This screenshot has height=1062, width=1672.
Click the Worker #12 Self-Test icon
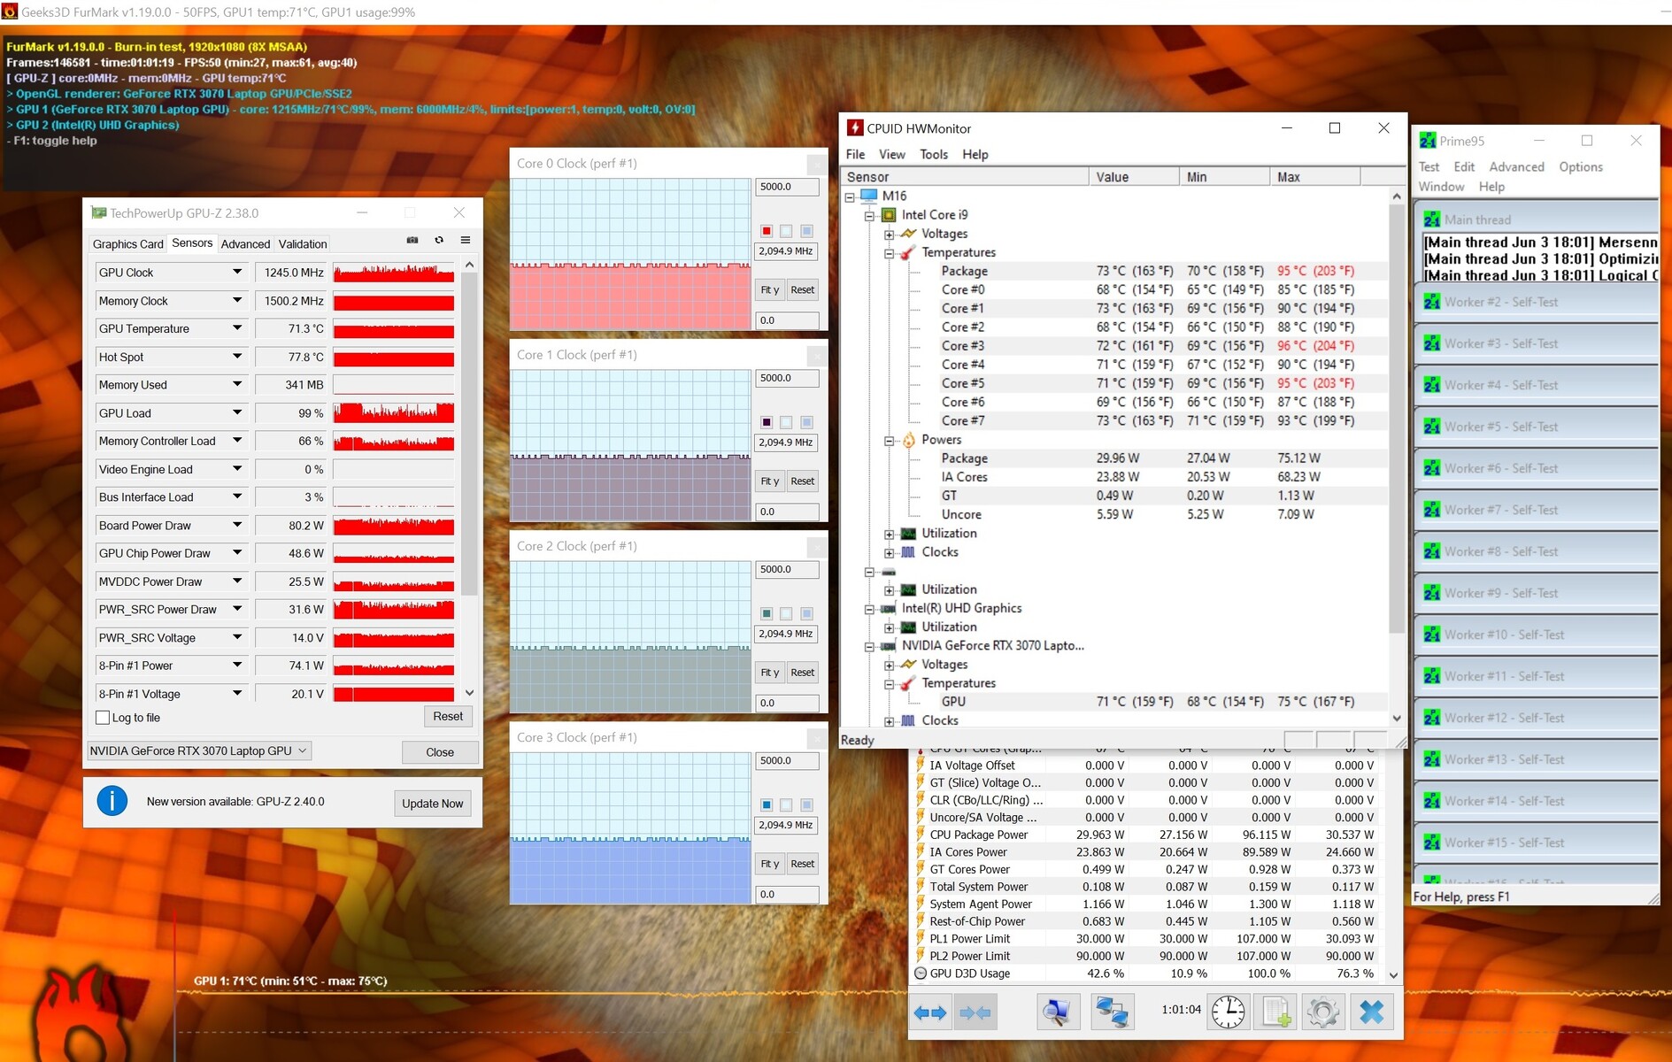coord(1431,718)
